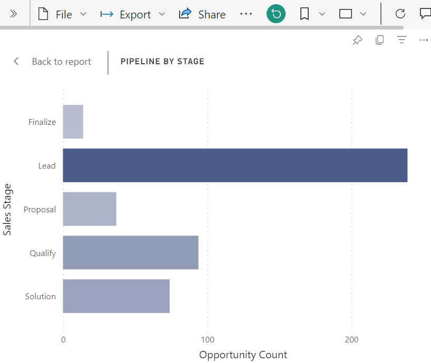
Task: Open the File menu
Action: pos(62,14)
